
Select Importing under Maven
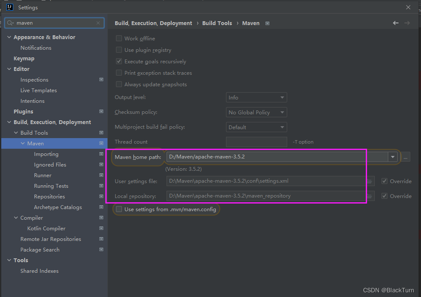click(46, 154)
